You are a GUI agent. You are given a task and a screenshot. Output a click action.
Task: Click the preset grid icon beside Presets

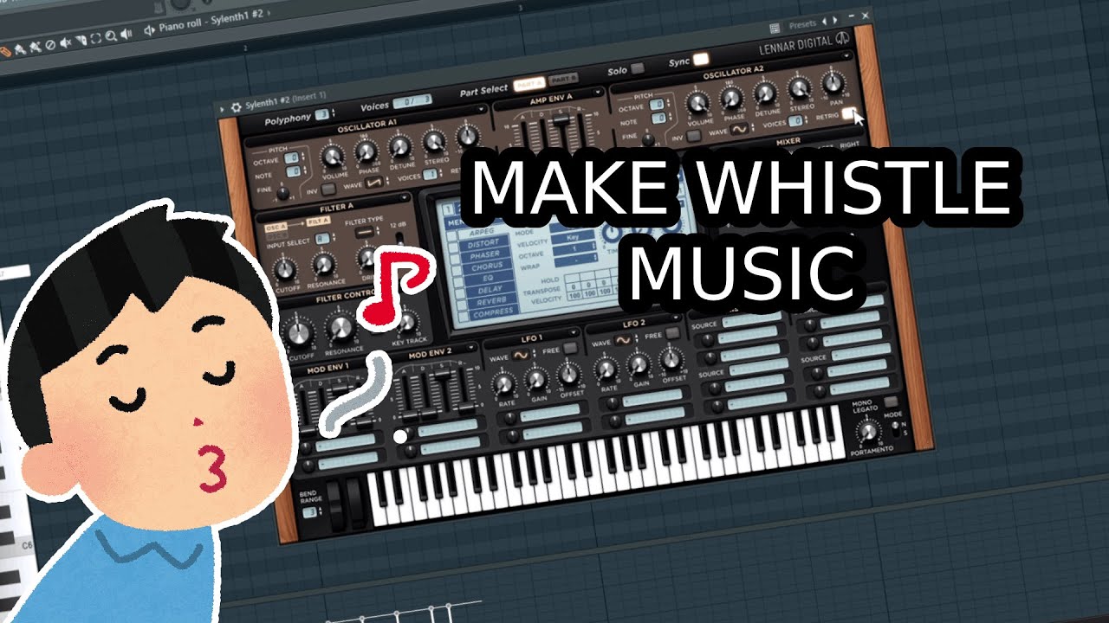[x=775, y=28]
